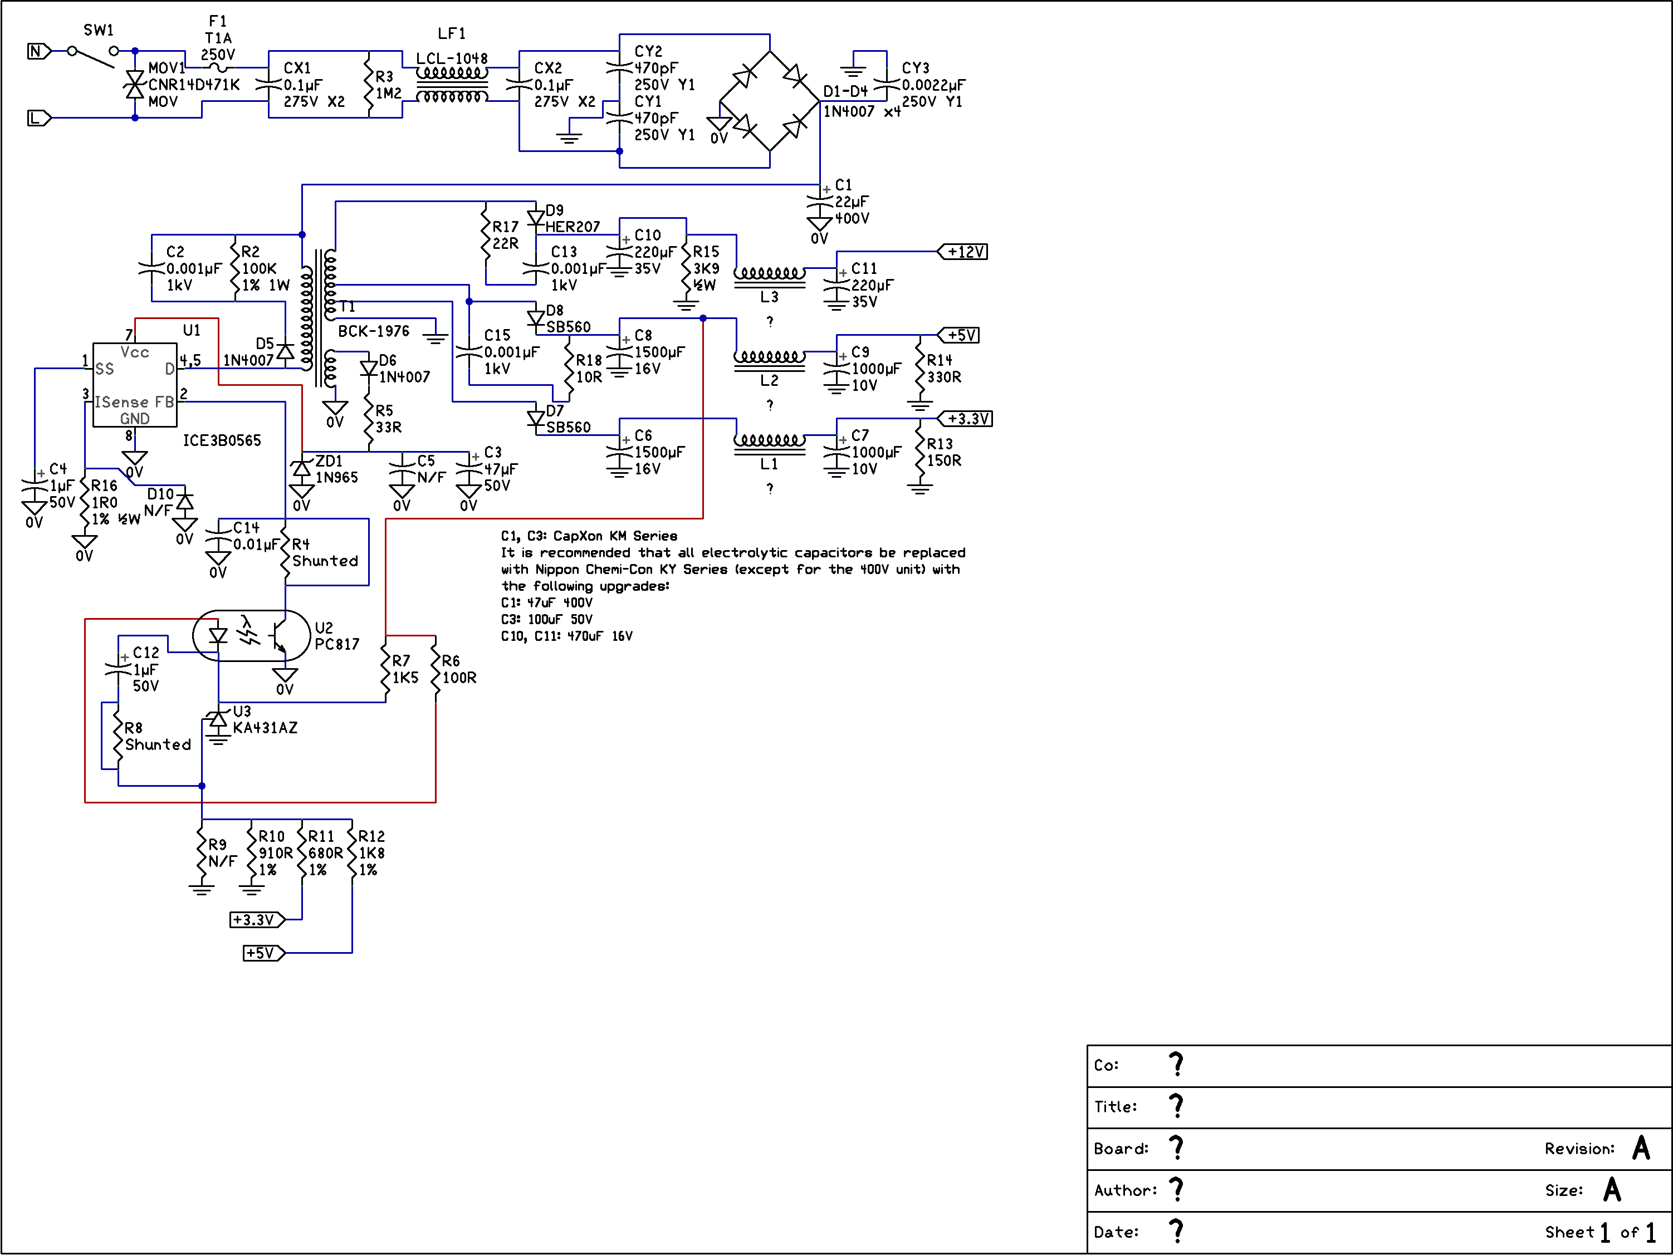The width and height of the screenshot is (1673, 1255).
Task: Click 'Sheet 1 of 1' text
Action: pos(1601,1232)
